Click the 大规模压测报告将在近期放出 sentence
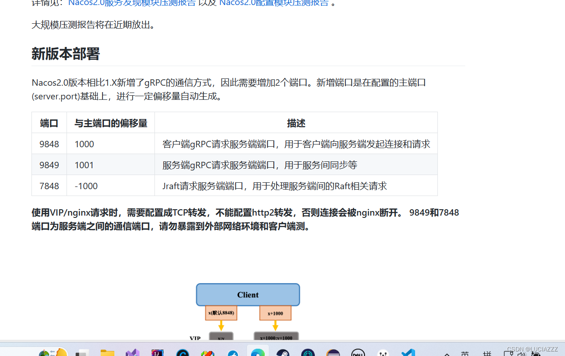The image size is (565, 356). tap(93, 25)
